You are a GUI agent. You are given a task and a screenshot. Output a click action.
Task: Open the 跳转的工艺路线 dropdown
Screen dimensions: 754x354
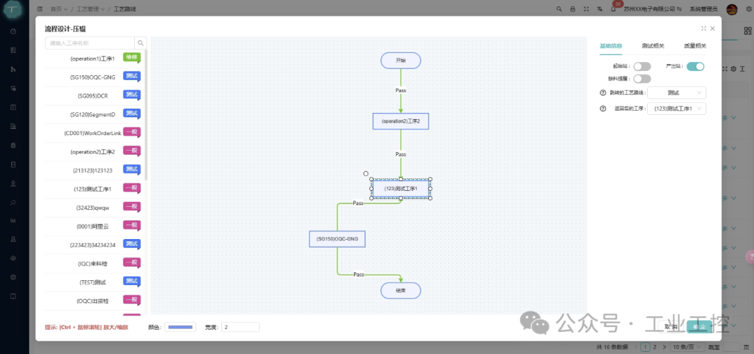point(677,93)
